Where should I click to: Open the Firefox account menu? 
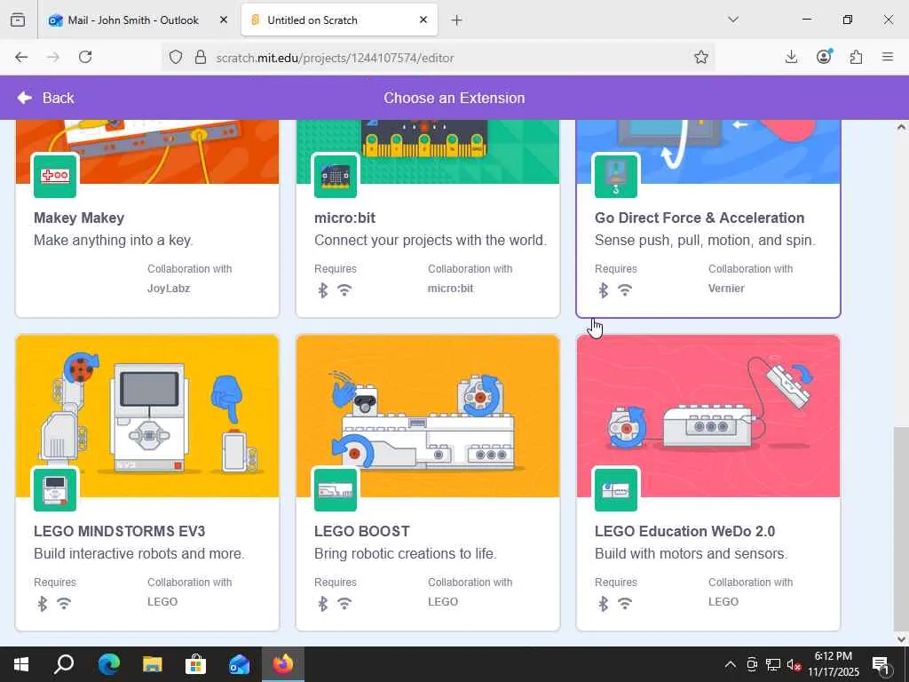tap(824, 56)
